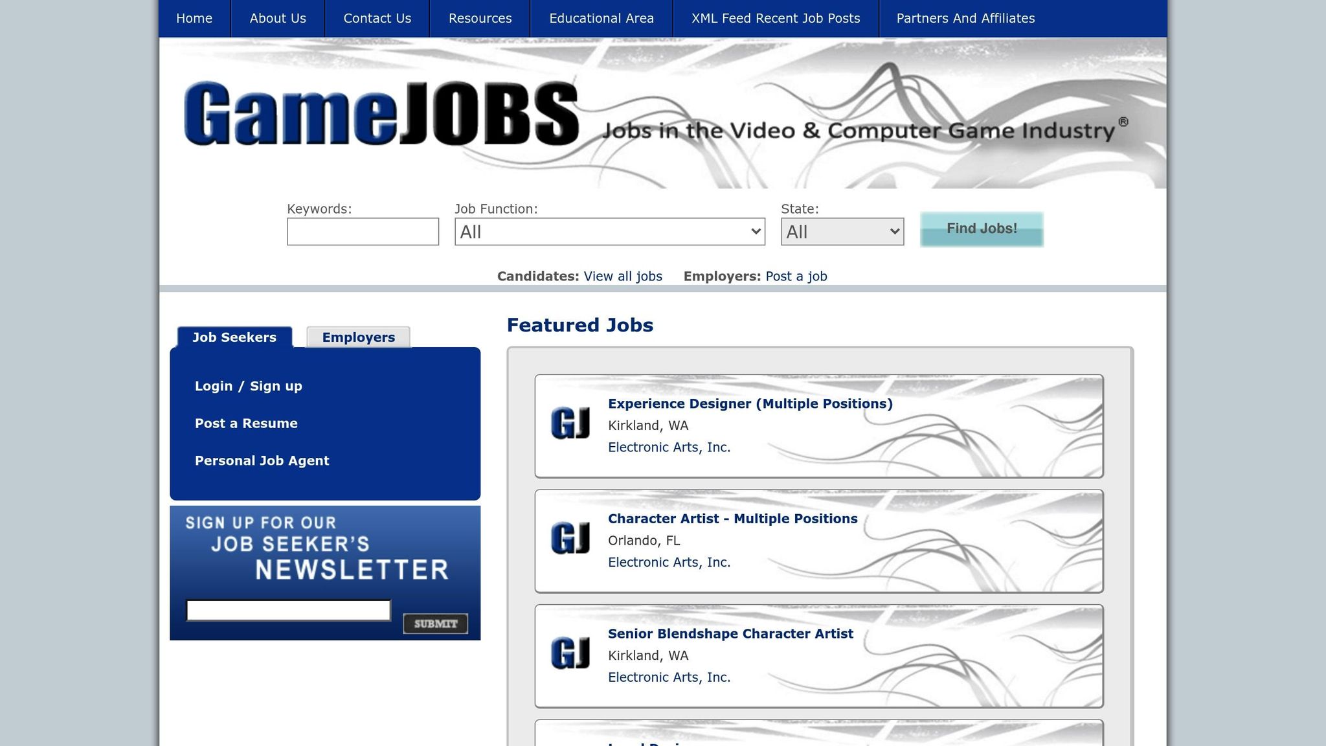The height and width of the screenshot is (746, 1326).
Task: Open the Personal Job Agent link
Action: (262, 461)
